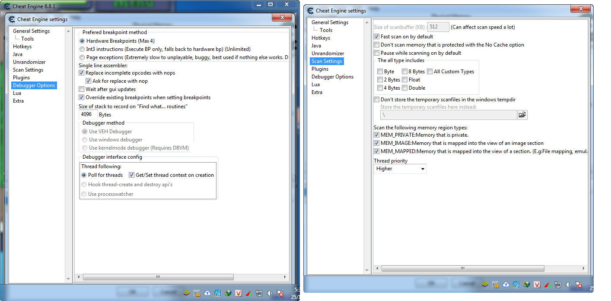Check Float in the all type includes group
Screen dimensions: 611x301
(405, 79)
